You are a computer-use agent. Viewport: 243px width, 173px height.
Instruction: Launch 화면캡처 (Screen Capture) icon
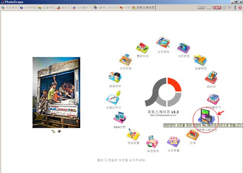[152, 141]
